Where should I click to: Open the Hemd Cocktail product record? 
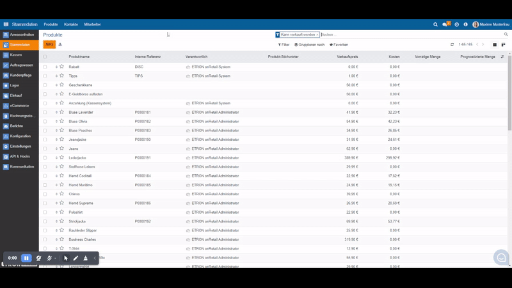[x=80, y=176]
